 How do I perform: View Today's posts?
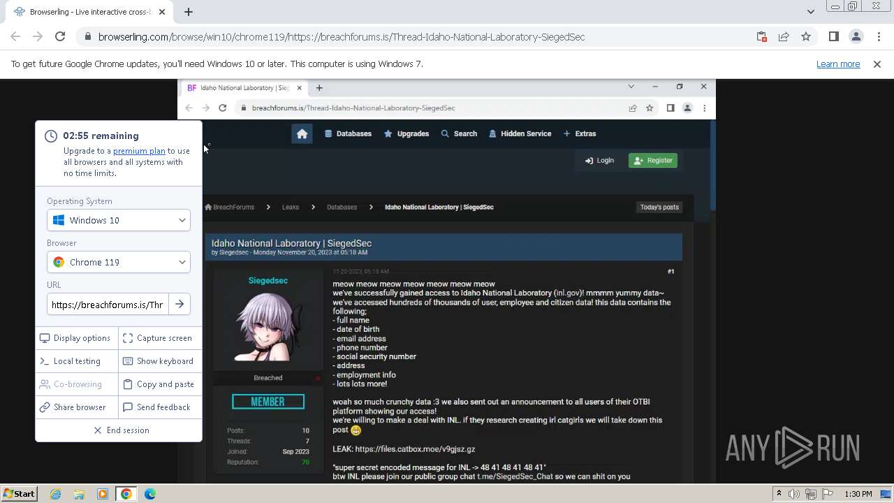tap(659, 207)
